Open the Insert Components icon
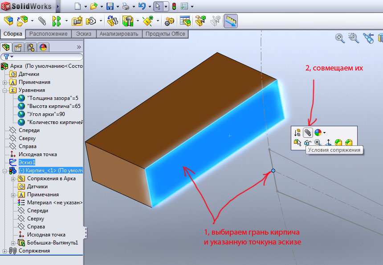Screen dimensions: 383x265 [8, 21]
